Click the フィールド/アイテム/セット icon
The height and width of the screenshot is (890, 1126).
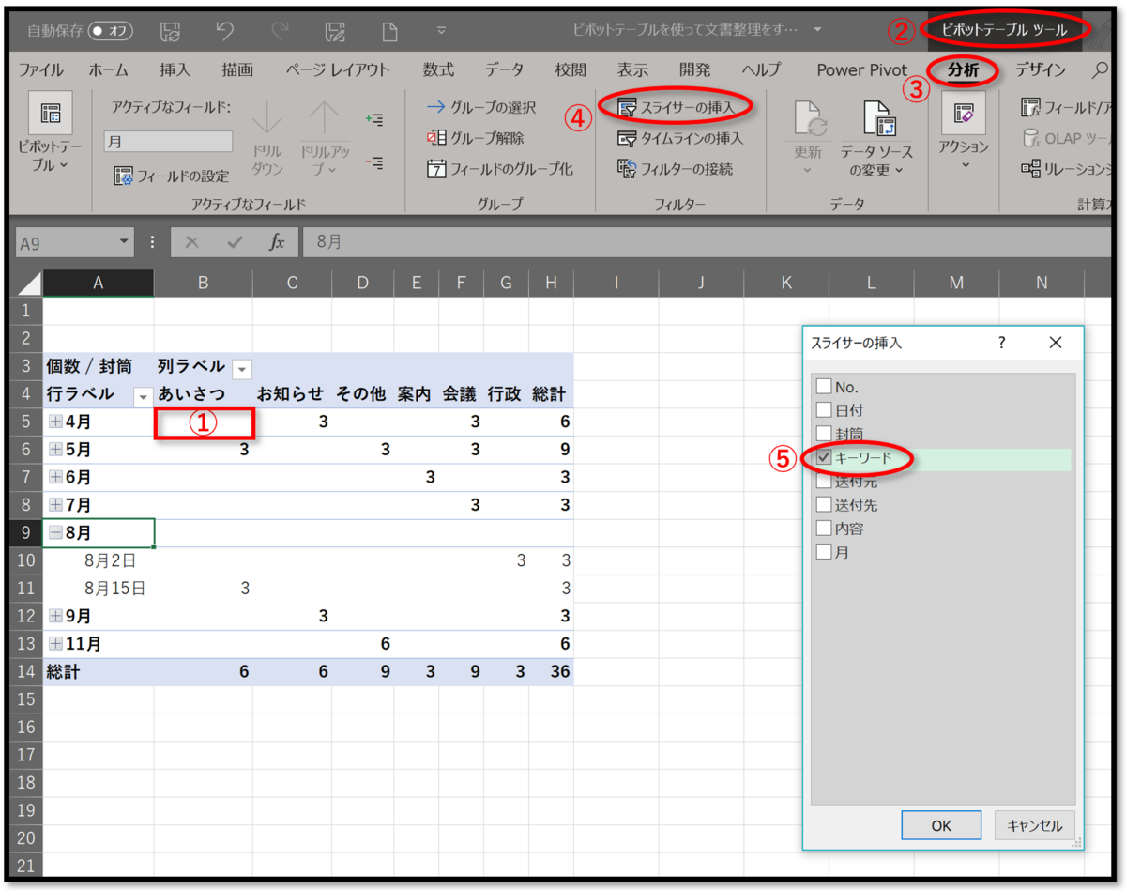(1030, 107)
